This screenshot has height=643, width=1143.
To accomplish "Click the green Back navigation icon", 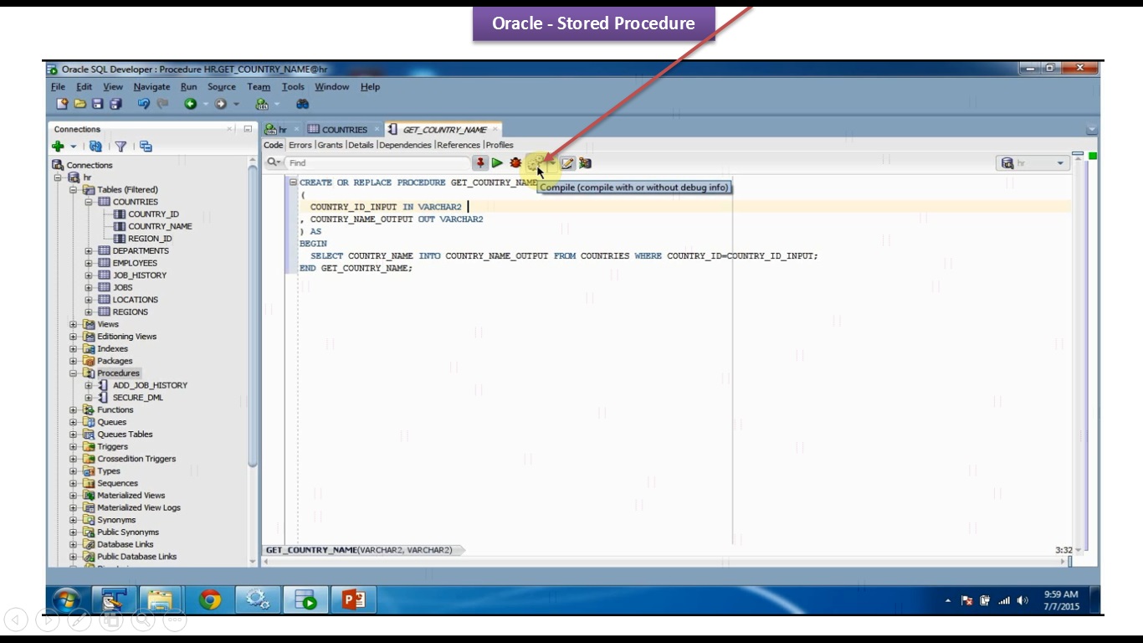I will tap(191, 104).
